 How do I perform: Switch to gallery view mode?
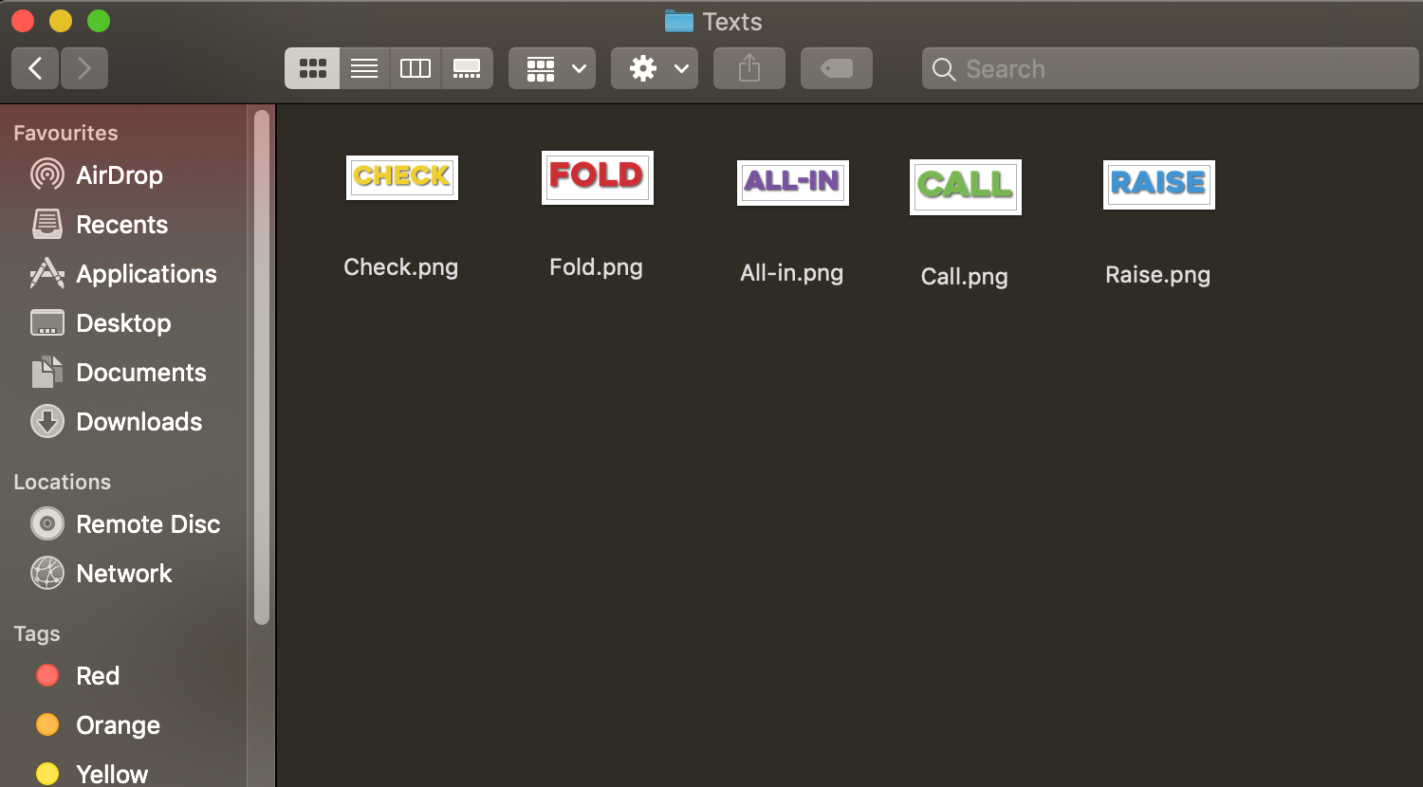click(x=467, y=68)
